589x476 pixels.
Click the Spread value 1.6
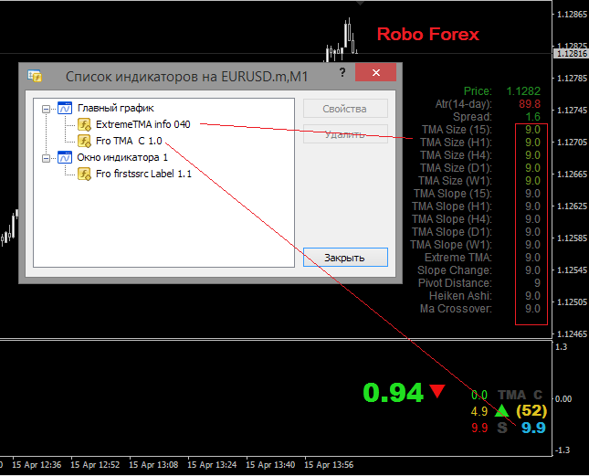(533, 116)
